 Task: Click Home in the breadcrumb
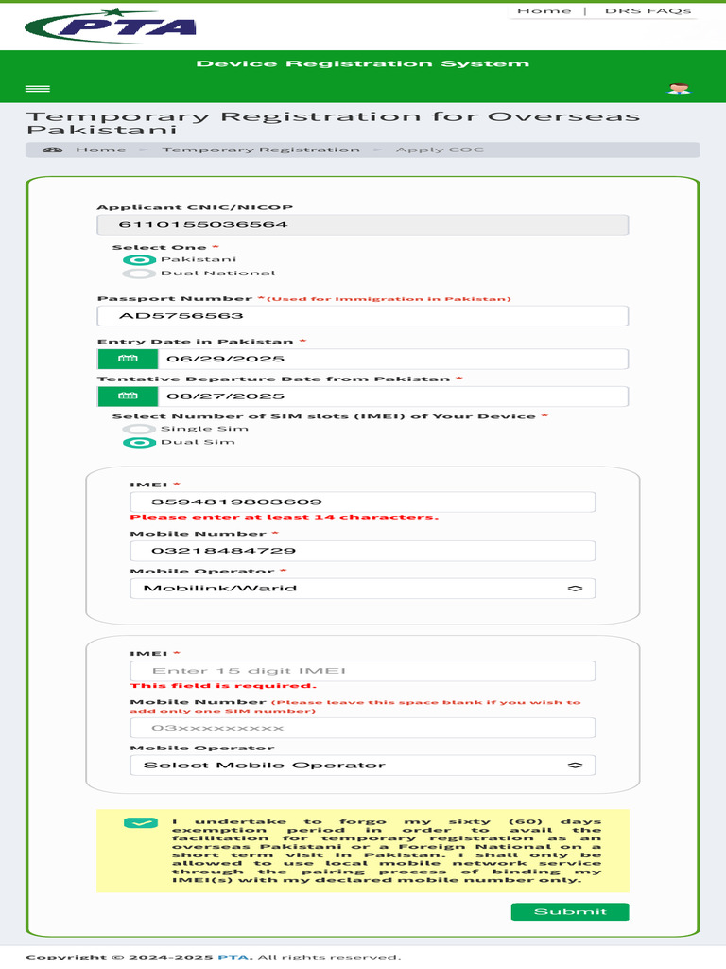click(100, 150)
